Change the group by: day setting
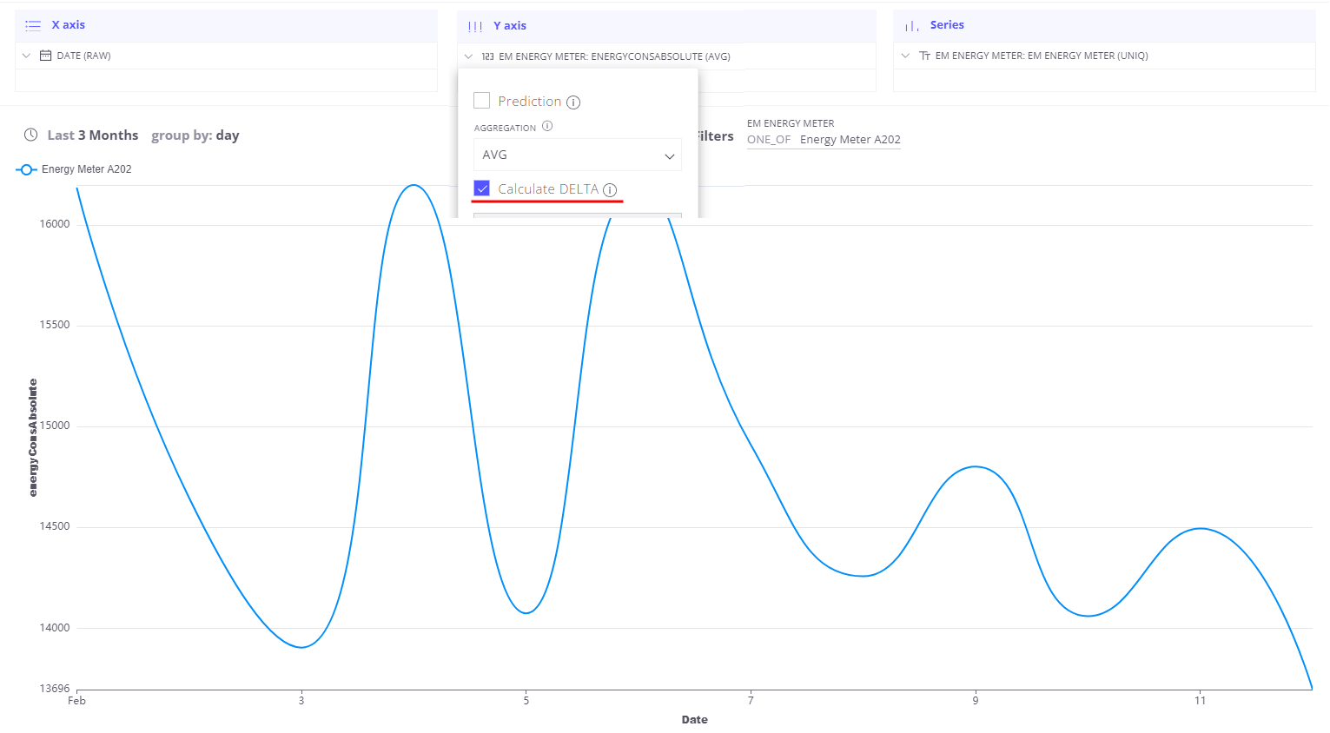This screenshot has width=1330, height=733. 195,135
